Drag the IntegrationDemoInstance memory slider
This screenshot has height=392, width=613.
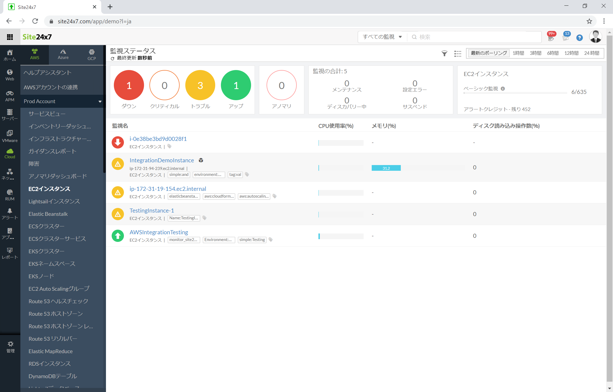386,167
